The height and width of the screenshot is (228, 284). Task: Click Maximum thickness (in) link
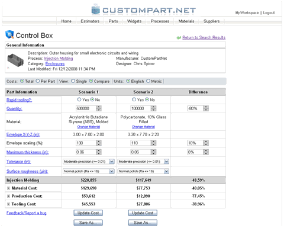tap(28, 152)
